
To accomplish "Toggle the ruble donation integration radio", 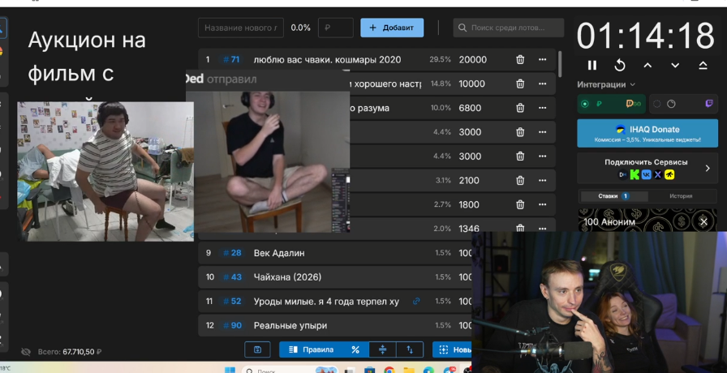I will click(x=585, y=104).
